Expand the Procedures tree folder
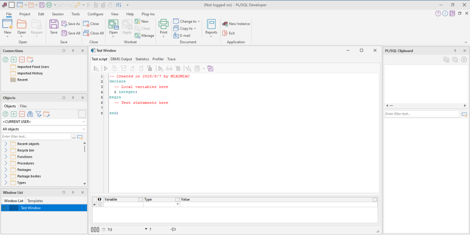The image size is (470, 235). [6, 163]
